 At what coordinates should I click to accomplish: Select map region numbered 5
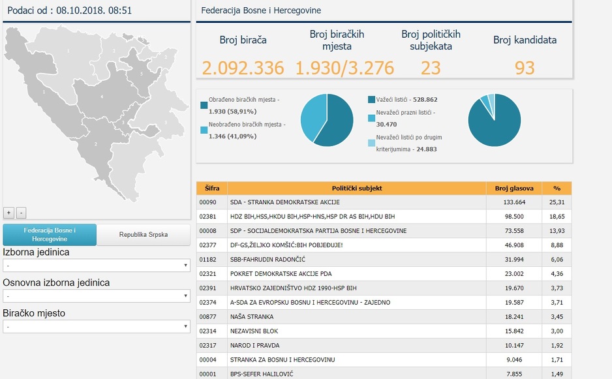point(141,74)
